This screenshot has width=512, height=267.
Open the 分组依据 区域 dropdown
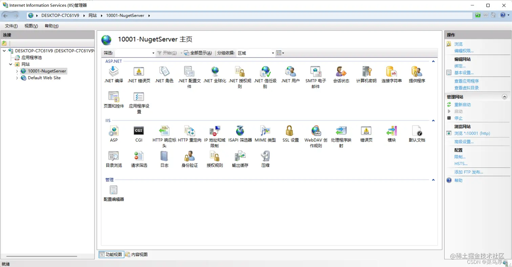coord(256,53)
